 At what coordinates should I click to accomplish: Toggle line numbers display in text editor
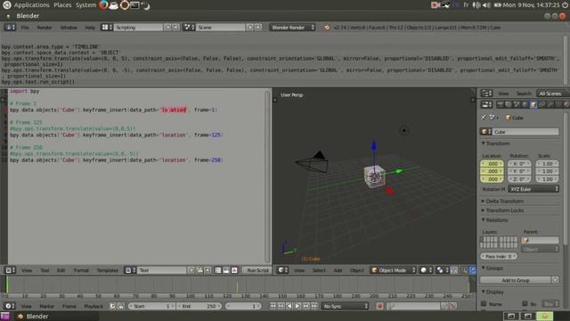217,270
